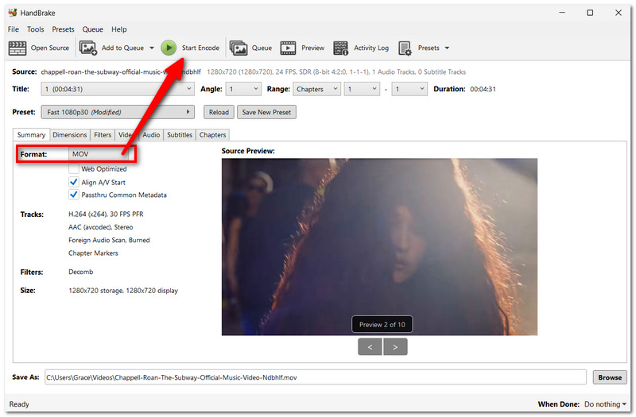
Task: Click the Activity Log label
Action: coord(371,48)
